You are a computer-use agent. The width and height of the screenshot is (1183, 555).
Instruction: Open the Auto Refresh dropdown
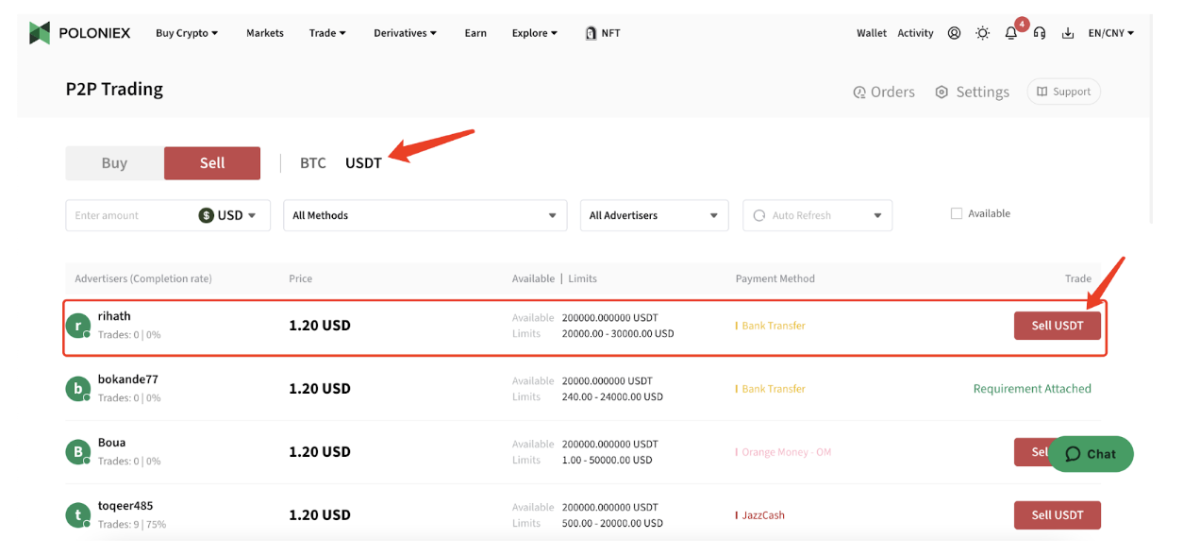tap(818, 215)
